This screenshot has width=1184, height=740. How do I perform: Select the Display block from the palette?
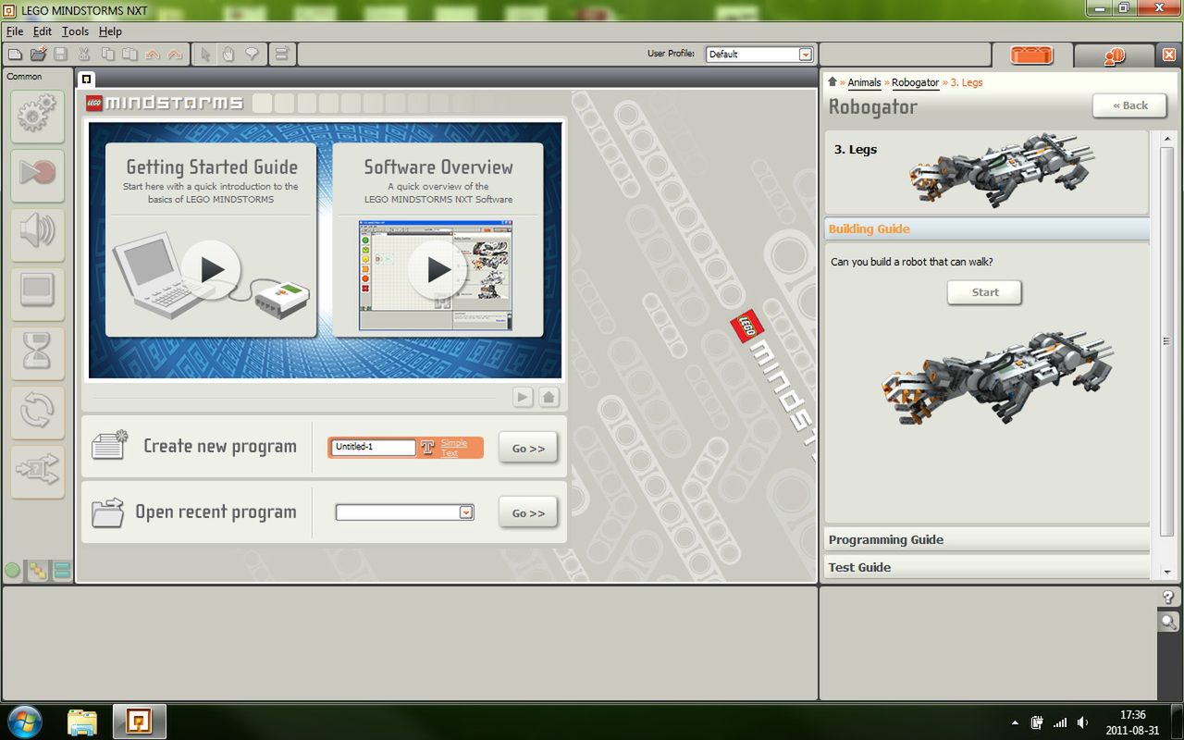[37, 294]
